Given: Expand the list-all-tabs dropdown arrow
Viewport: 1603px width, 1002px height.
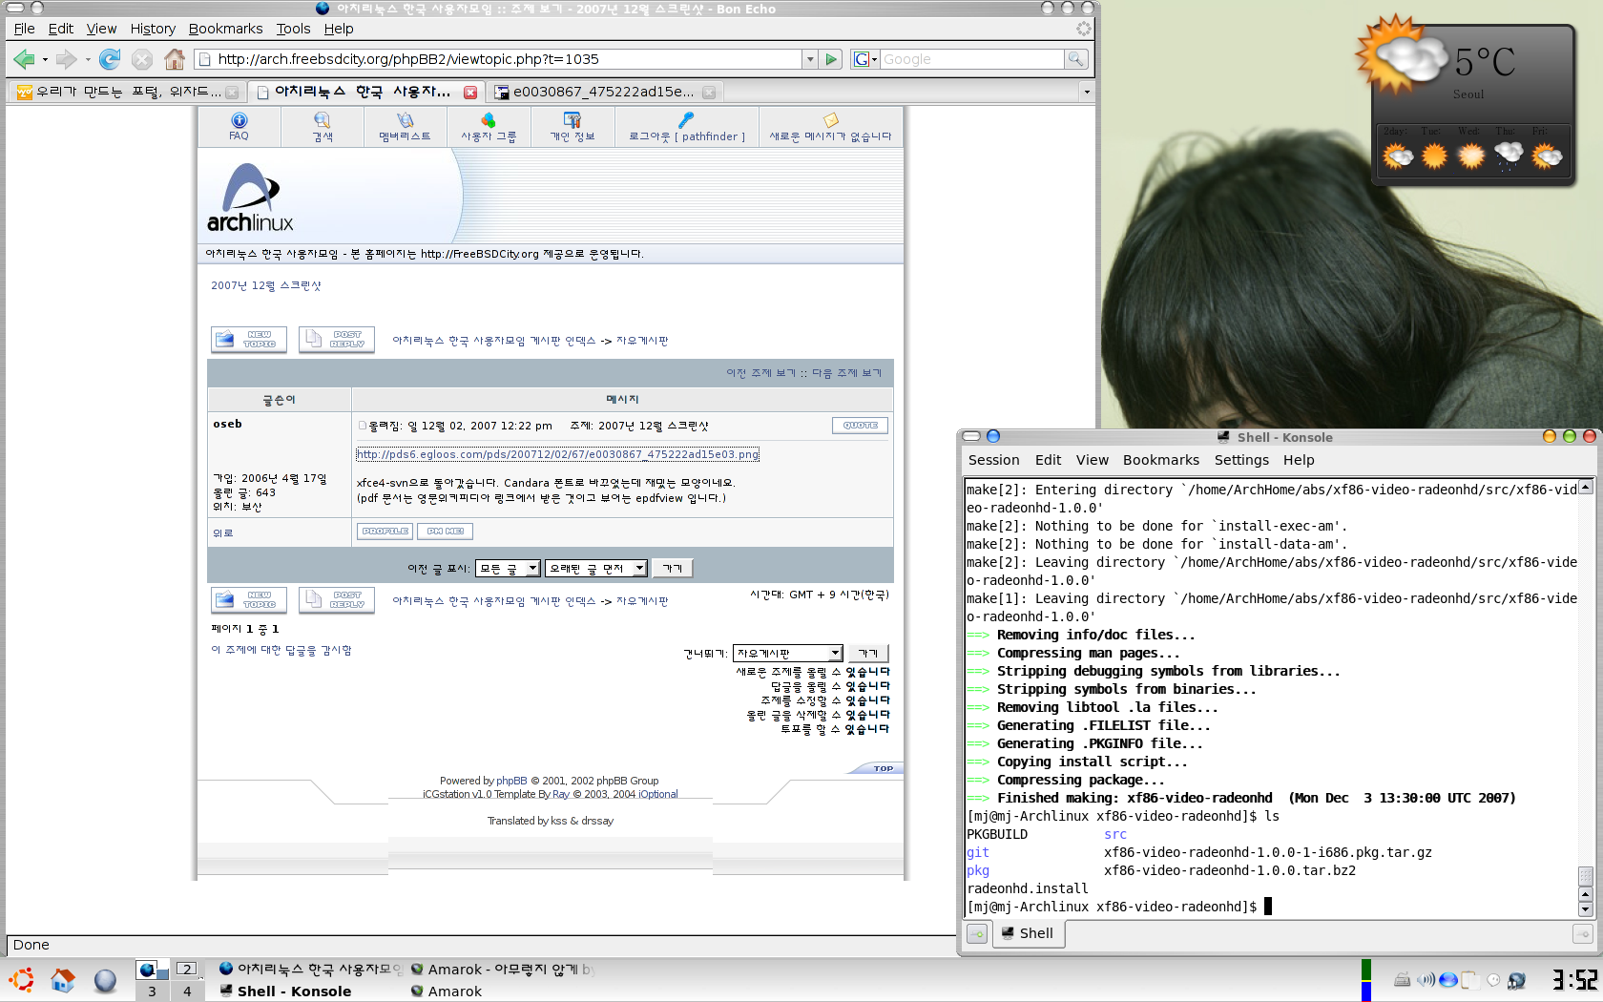Looking at the screenshot, I should pos(1086,92).
